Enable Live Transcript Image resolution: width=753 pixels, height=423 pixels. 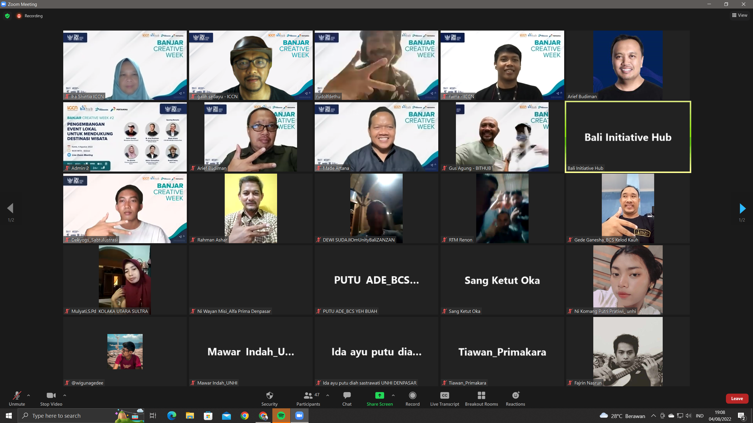coord(444,398)
